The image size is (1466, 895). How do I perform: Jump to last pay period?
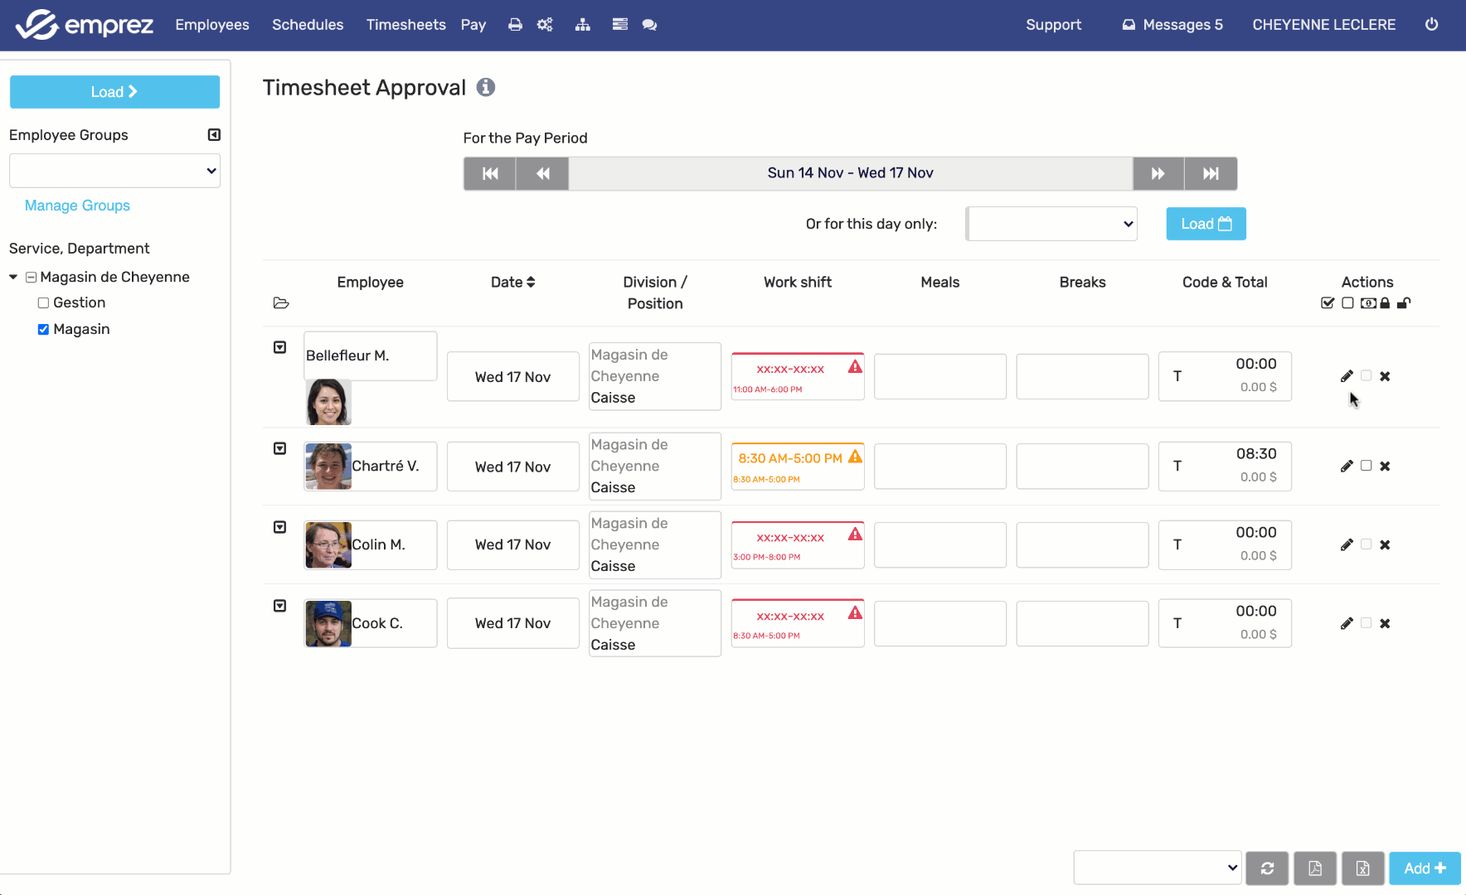click(x=1211, y=173)
